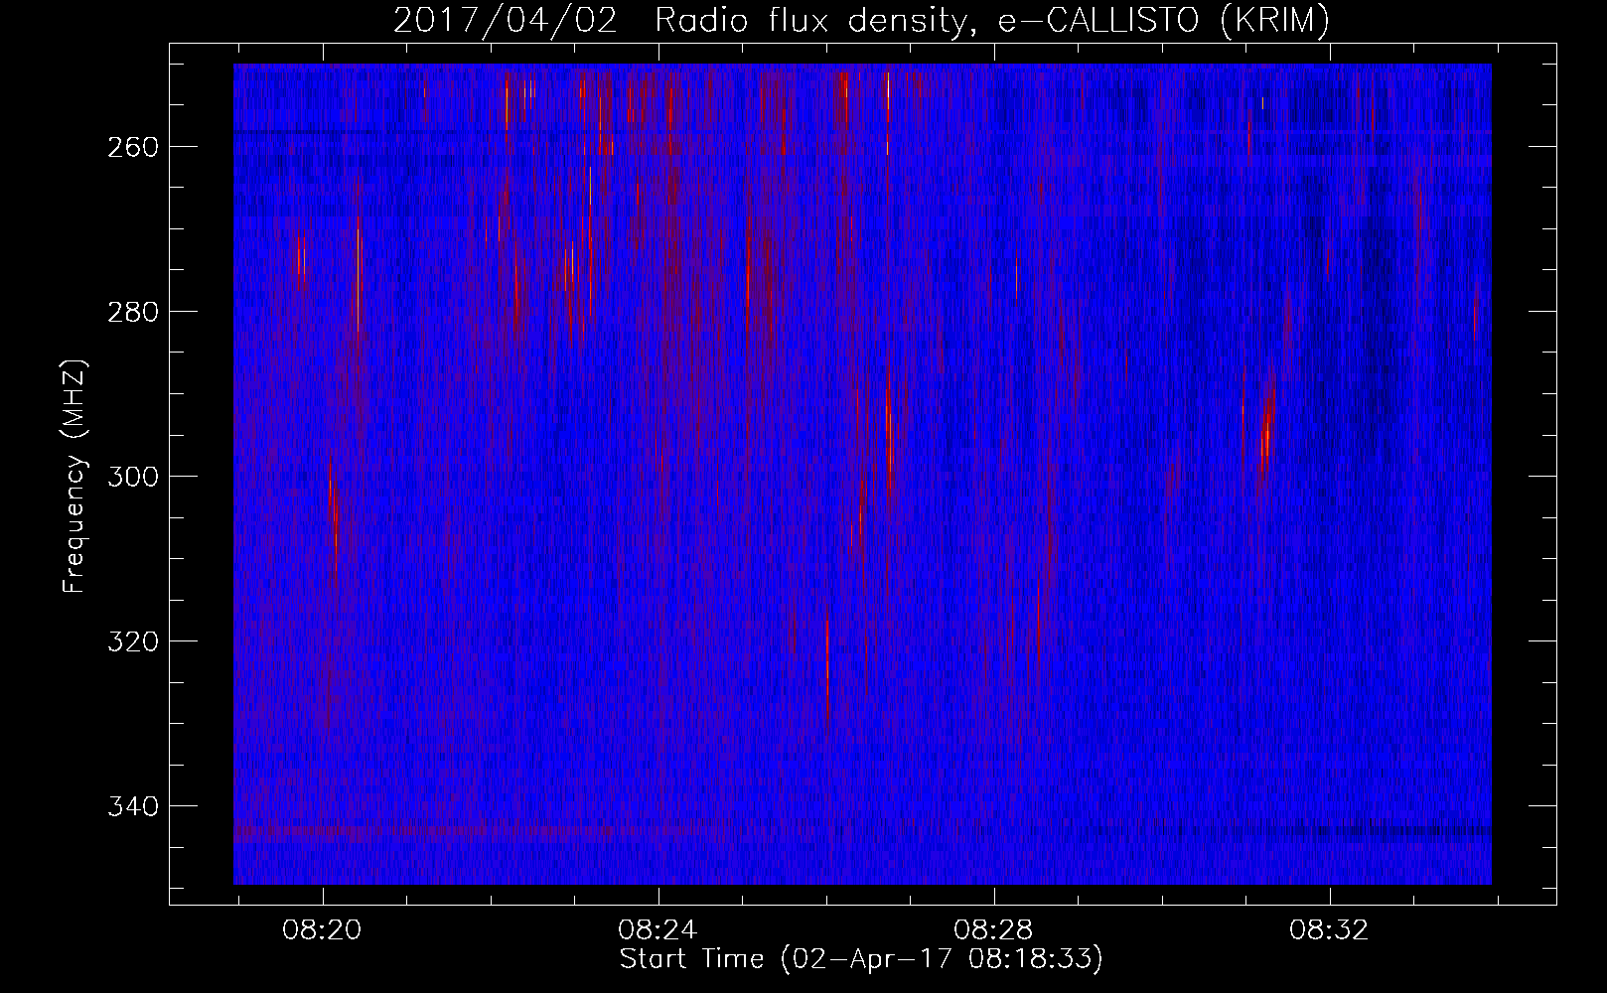Viewport: 1607px width, 993px height.
Task: Click the 340 frequency tick label
Action: [x=133, y=806]
